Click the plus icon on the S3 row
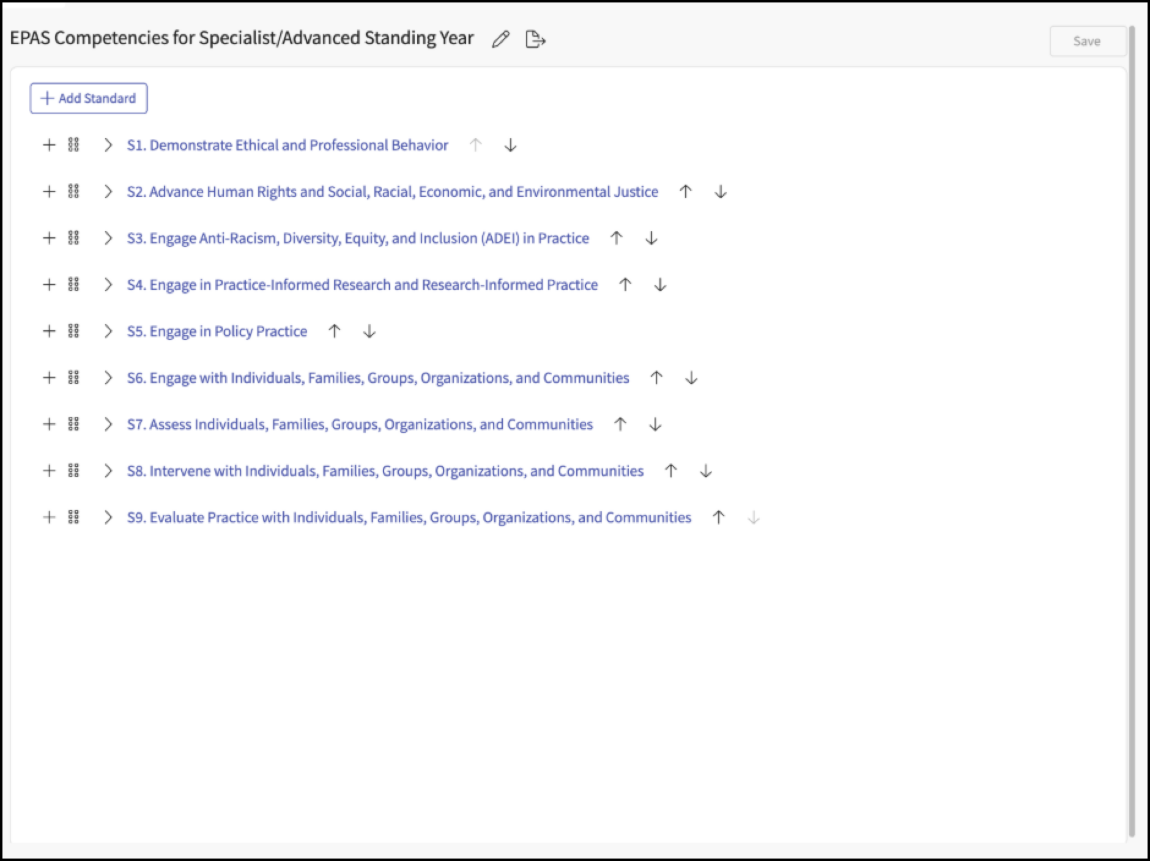This screenshot has width=1150, height=861. point(49,238)
